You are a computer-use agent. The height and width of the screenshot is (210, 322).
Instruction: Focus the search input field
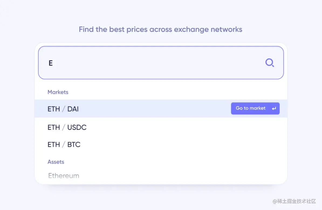coord(156,63)
